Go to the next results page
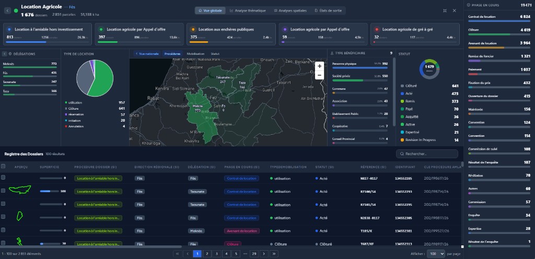Viewport: 535px width, 259px height. [x=264, y=254]
